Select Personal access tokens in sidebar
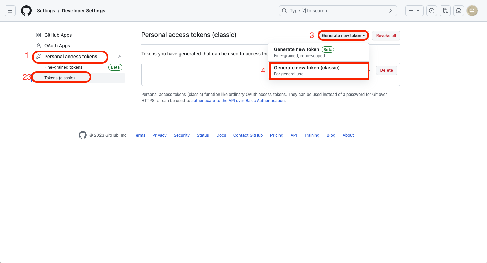Image resolution: width=487 pixels, height=263 pixels. coord(71,57)
